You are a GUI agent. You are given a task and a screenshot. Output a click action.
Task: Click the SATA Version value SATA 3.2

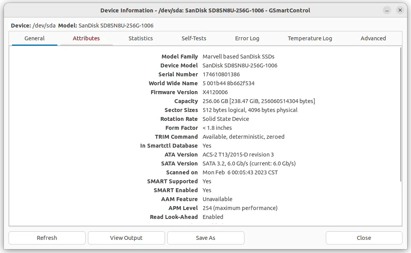click(x=249, y=164)
